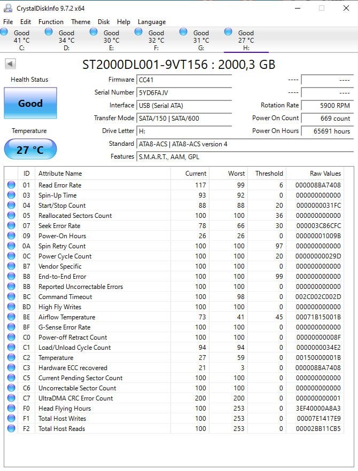Click the Threshold column header
The width and height of the screenshot is (358, 471).
pos(267,174)
